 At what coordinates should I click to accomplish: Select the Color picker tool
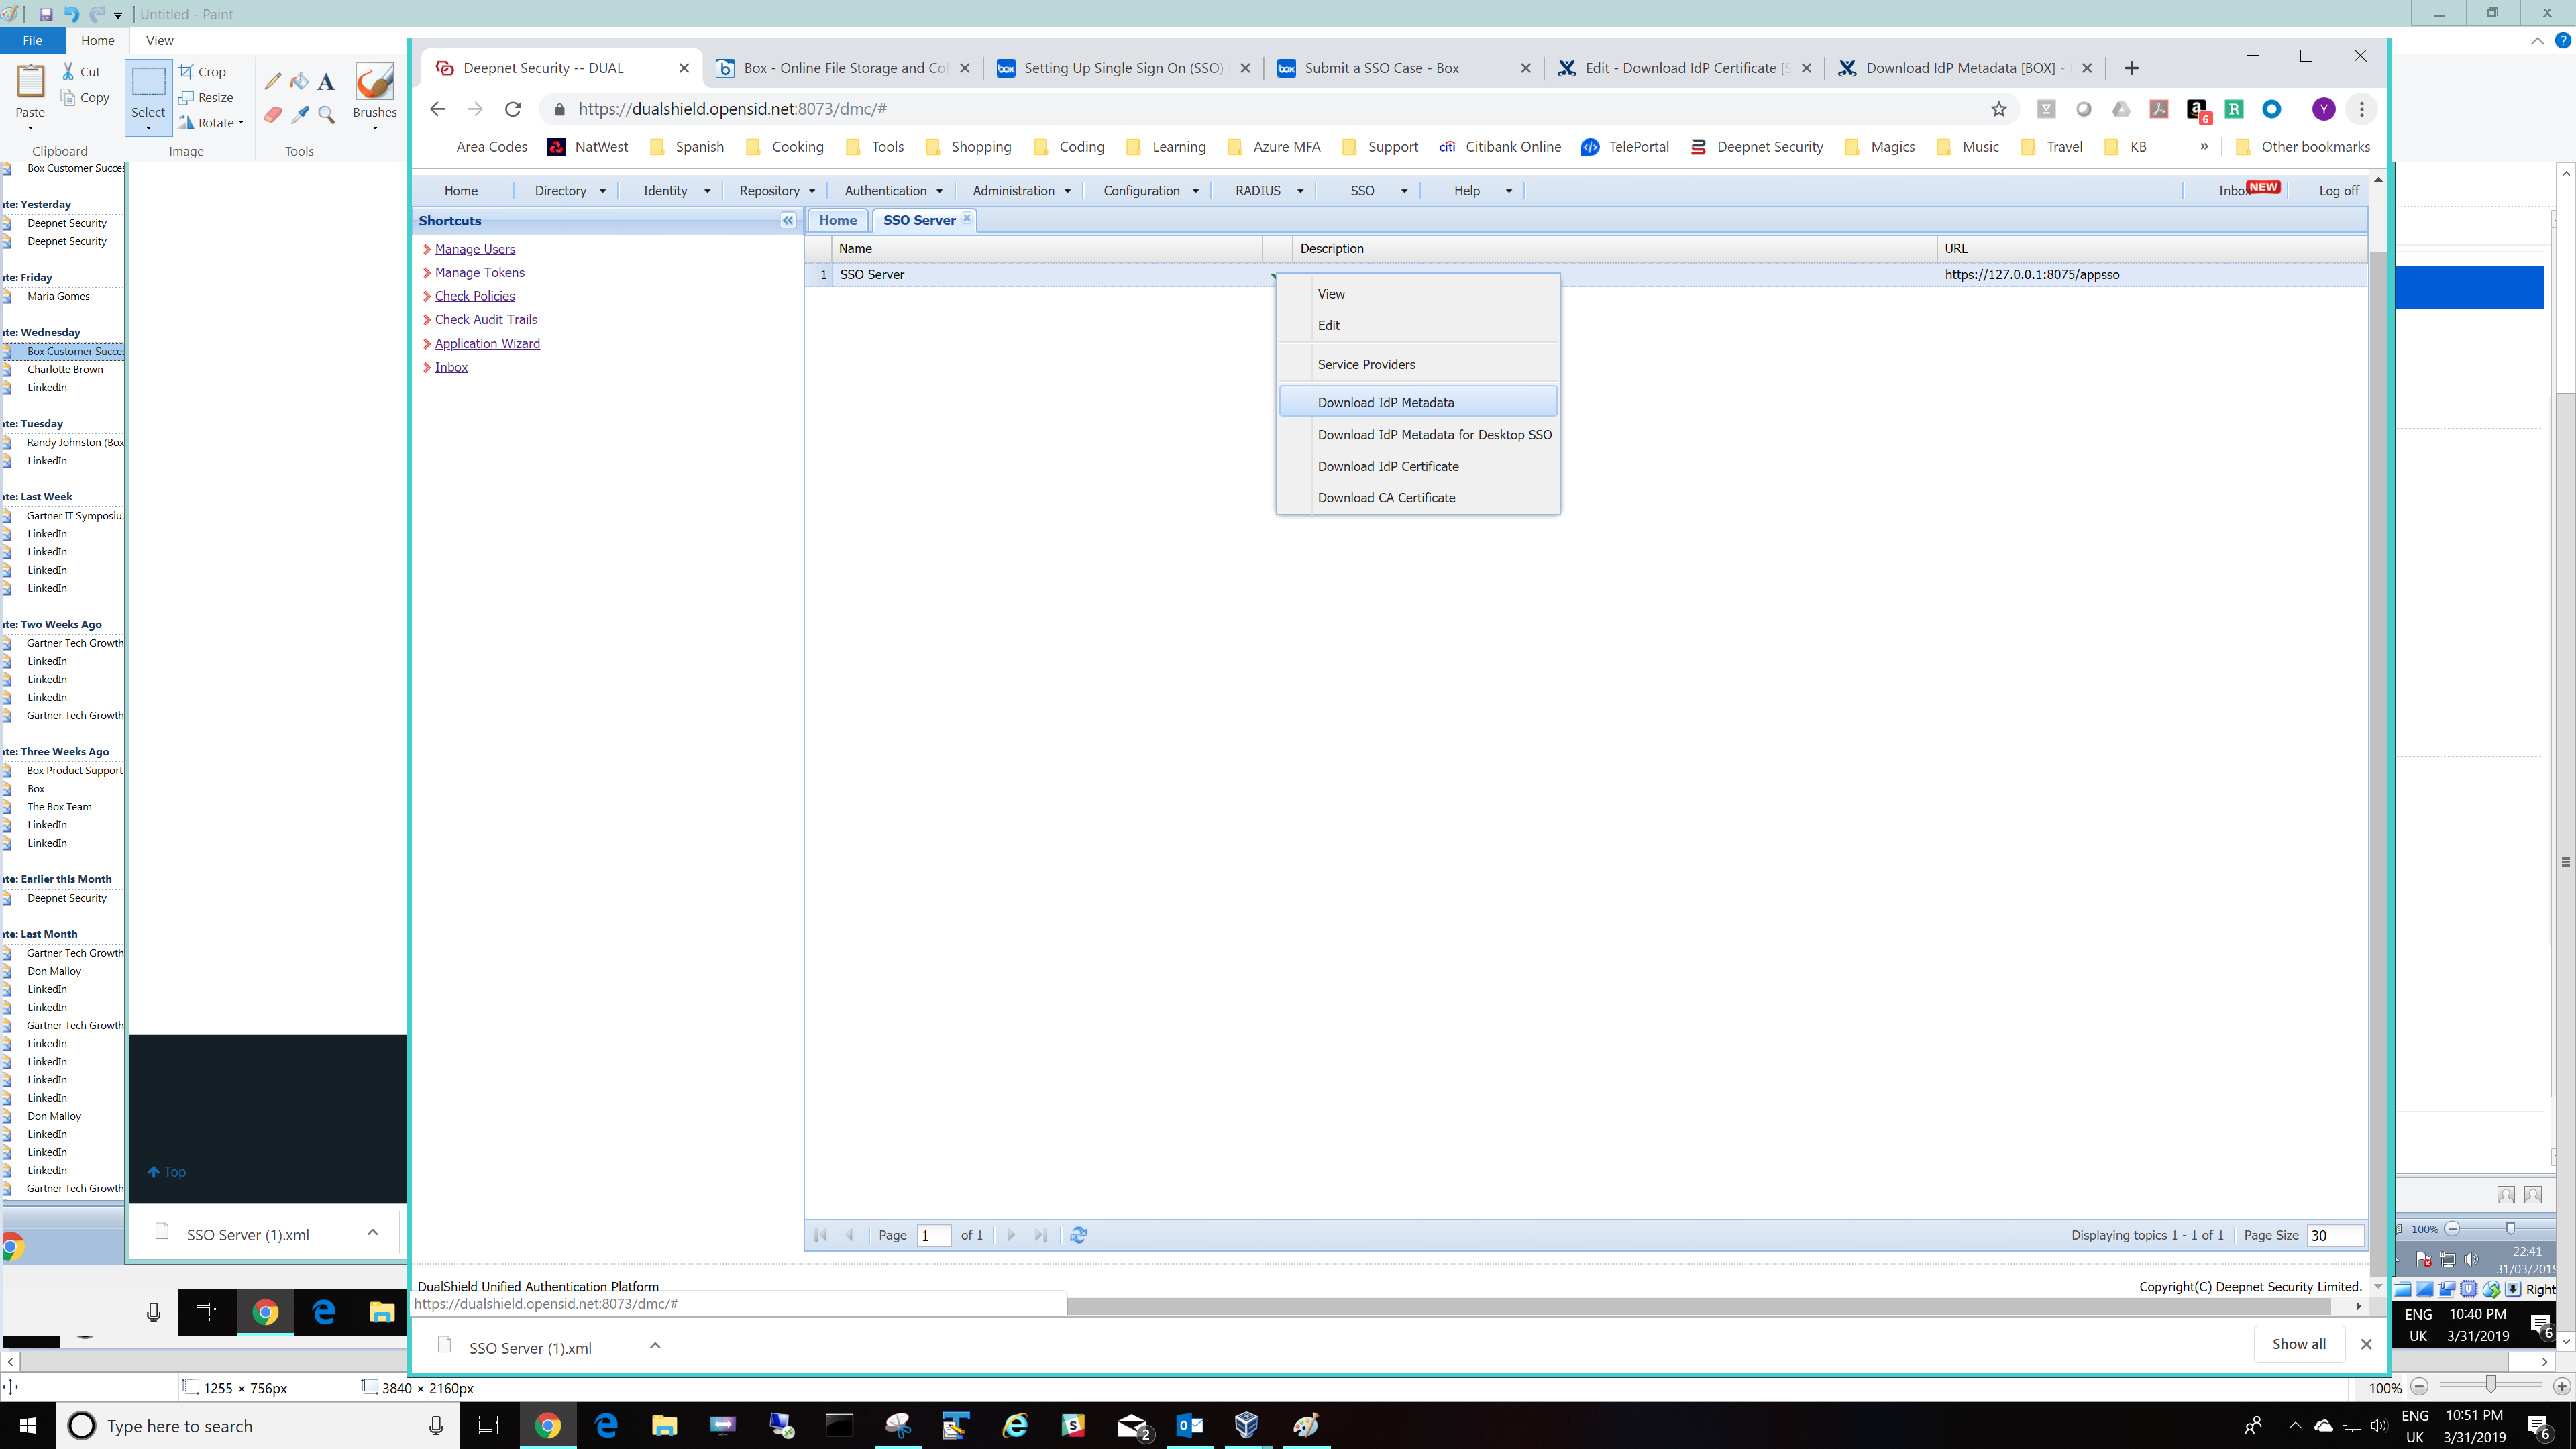pyautogui.click(x=299, y=116)
